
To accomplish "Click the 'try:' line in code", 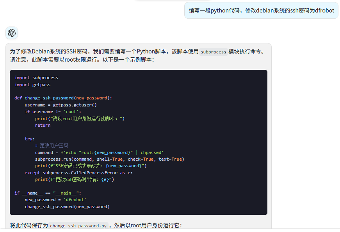I will coord(30,139).
